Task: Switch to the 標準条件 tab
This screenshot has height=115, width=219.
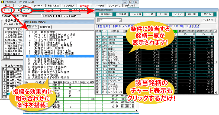Action: (x=32, y=26)
